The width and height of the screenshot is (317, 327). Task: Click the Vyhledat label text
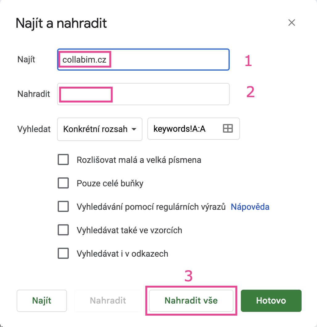click(34, 129)
